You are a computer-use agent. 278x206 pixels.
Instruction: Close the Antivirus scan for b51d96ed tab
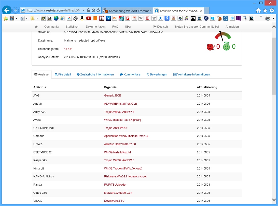click(x=201, y=11)
